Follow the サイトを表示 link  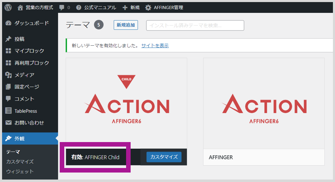(x=155, y=45)
